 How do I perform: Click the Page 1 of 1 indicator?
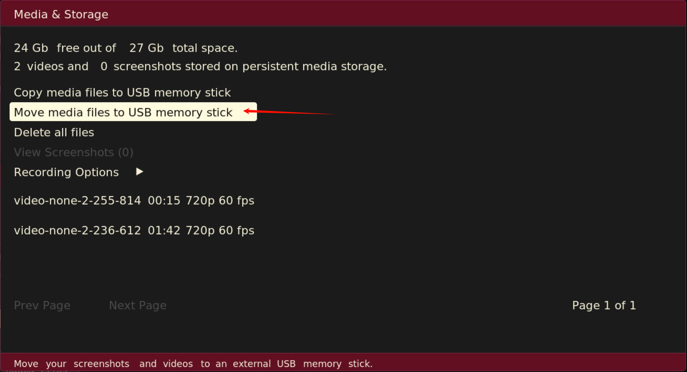604,305
